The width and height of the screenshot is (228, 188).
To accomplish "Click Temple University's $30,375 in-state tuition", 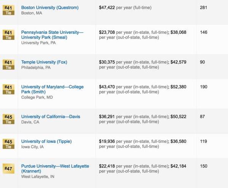I will [x=107, y=62].
